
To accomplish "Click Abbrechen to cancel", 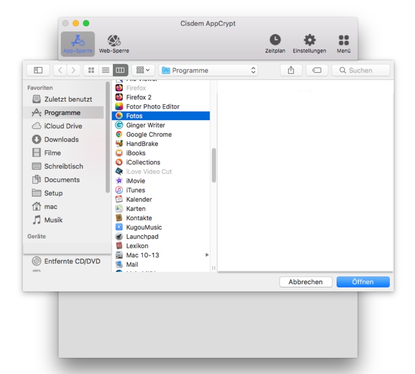I will [305, 282].
